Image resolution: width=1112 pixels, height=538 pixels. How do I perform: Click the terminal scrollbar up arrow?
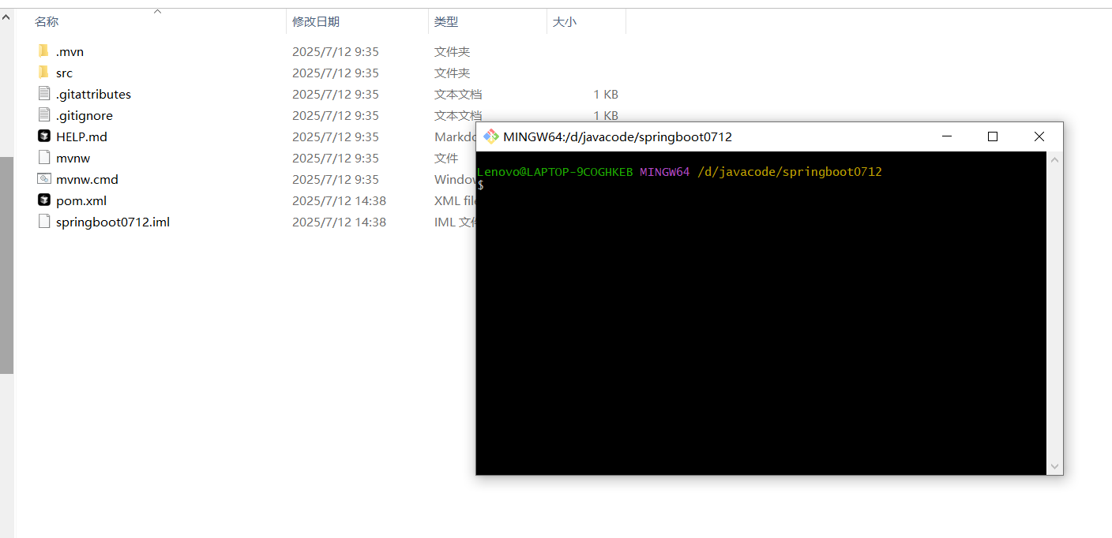tap(1054, 159)
